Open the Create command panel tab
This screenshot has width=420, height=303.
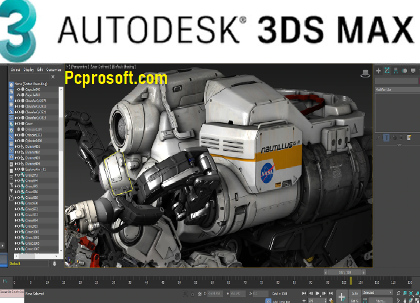click(x=379, y=71)
